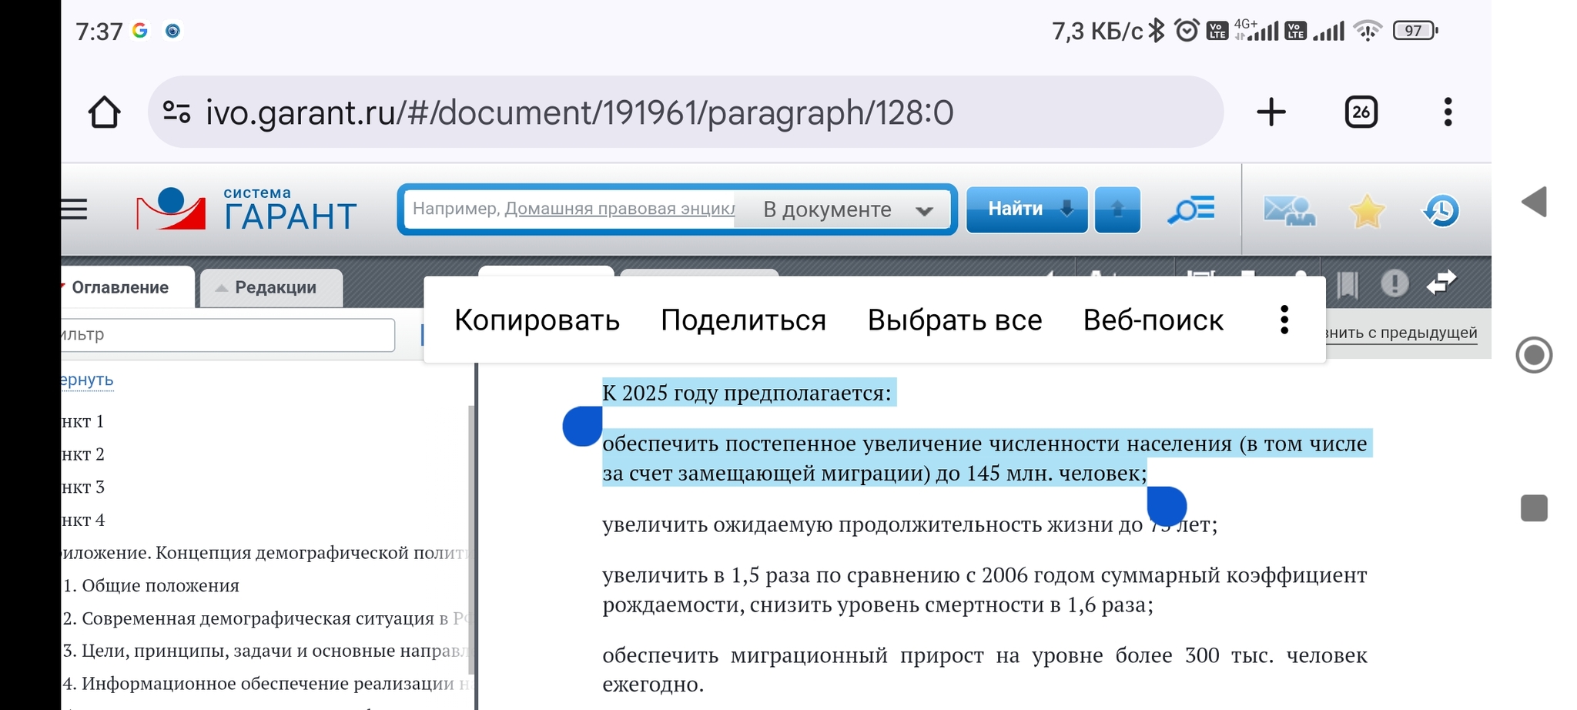Click the "Найти" search down button
The image size is (1577, 710).
click(x=1026, y=209)
